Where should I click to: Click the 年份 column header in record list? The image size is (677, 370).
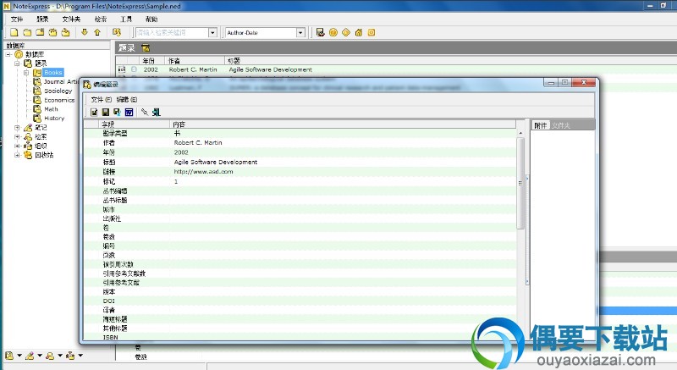[x=151, y=61]
